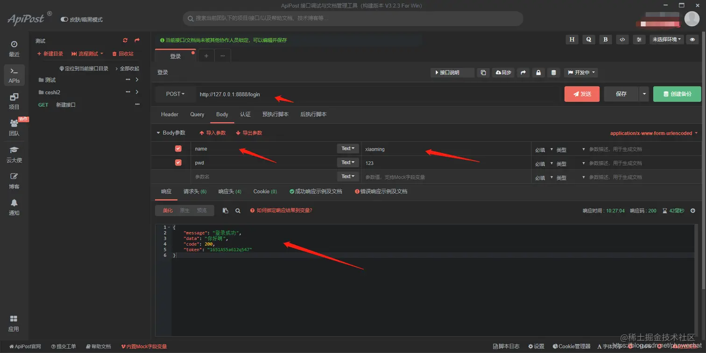Click the 保存 save button
706x353 pixels.
click(x=621, y=94)
